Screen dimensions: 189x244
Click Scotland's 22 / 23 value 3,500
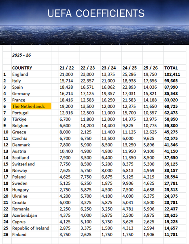[86, 158]
